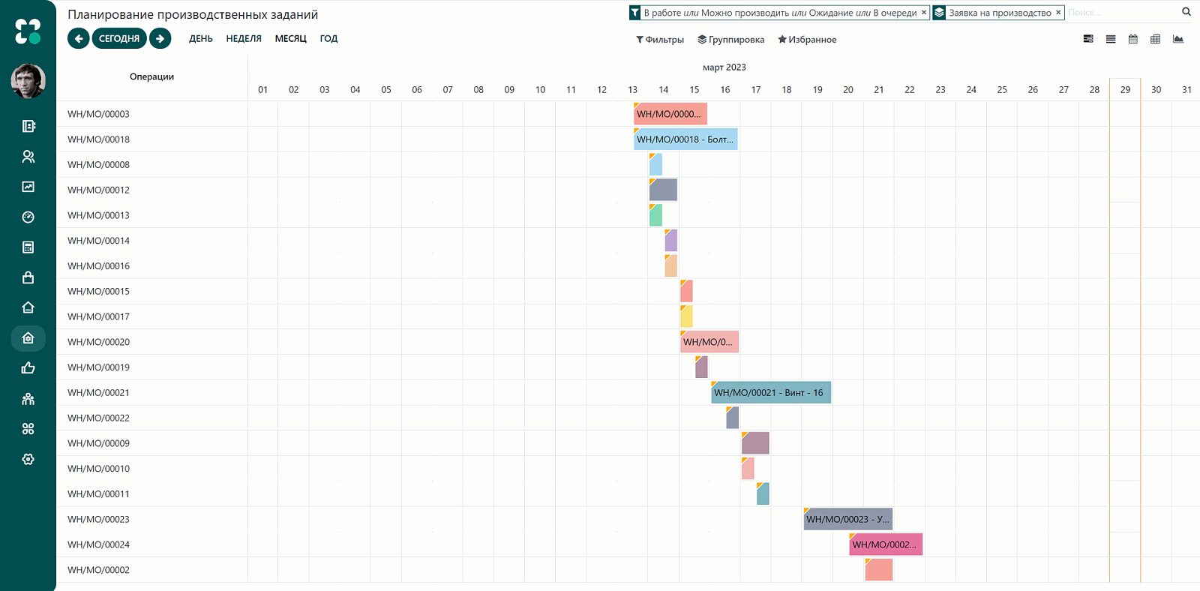The height and width of the screenshot is (591, 1200).
Task: Remove the status filter facet
Action: [924, 13]
